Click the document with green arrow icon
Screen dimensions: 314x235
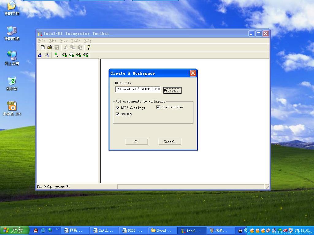click(x=71, y=55)
